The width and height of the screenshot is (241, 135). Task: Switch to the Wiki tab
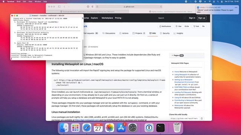click(153, 33)
